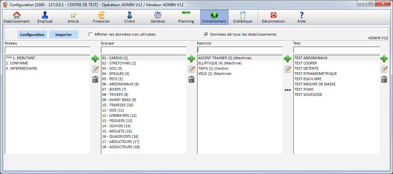Edit the selected Groupe entry

pyautogui.click(x=191, y=69)
